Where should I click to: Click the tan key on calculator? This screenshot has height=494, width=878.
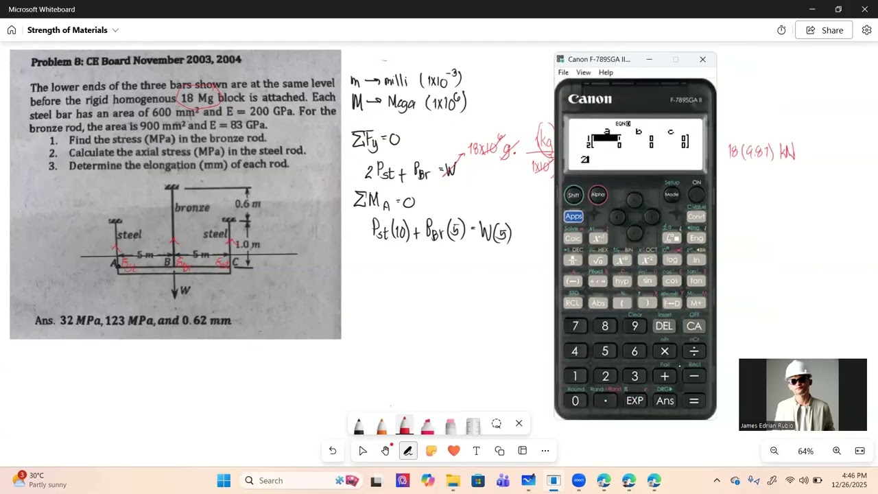point(696,281)
